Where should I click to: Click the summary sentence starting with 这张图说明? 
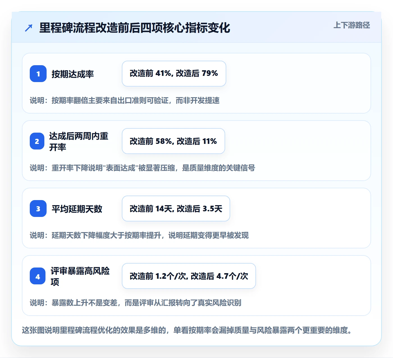click(x=187, y=330)
